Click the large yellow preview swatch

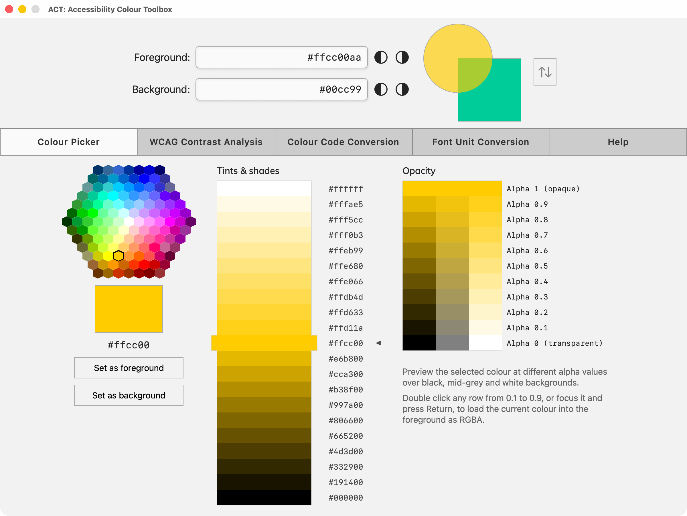pyautogui.click(x=129, y=309)
